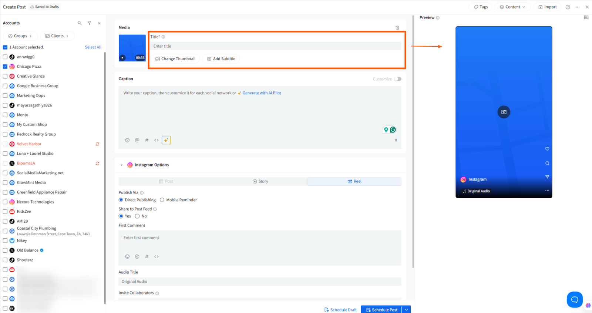
Task: Click Generate with AI Pilot link
Action: pyautogui.click(x=262, y=93)
